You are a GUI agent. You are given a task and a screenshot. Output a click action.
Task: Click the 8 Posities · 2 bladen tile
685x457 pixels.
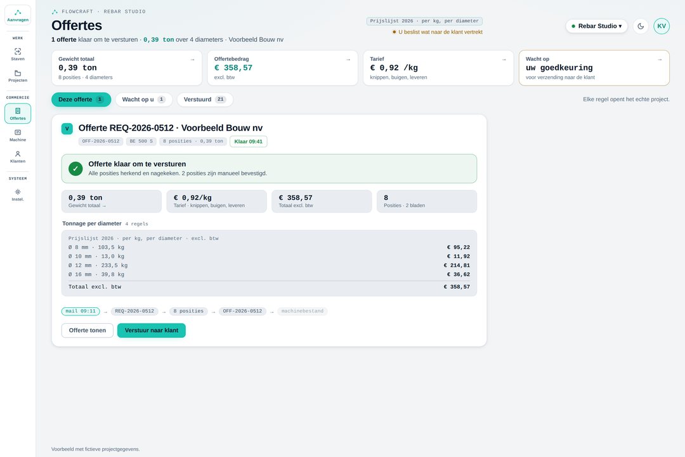(x=427, y=201)
